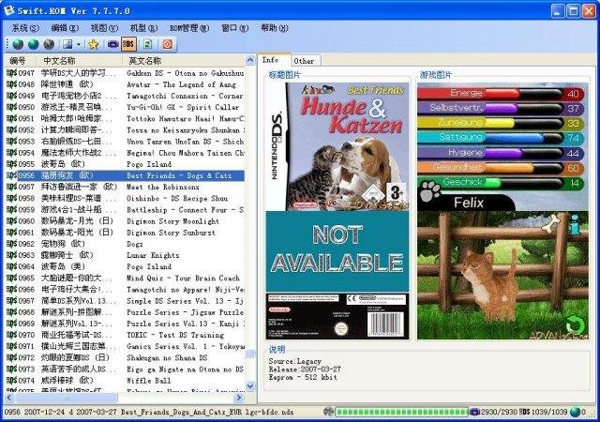Click the horizontal scrollbar thumb of ROM list
The height and width of the screenshot is (422, 600).
coord(66,398)
